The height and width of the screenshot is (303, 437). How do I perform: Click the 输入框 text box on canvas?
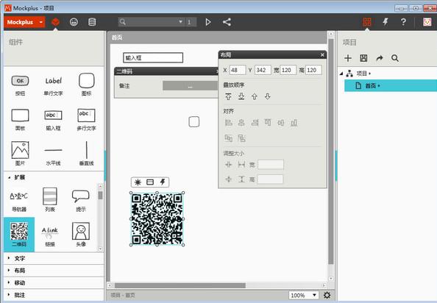153,57
